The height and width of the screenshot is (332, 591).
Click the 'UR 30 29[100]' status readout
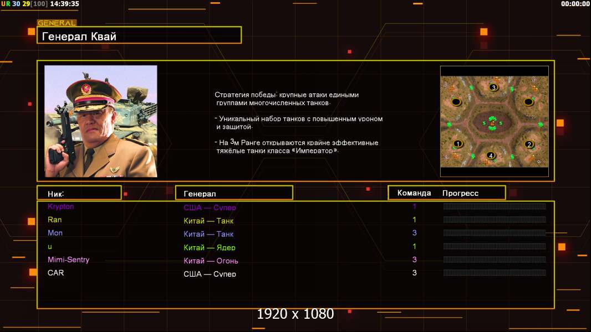[x=24, y=4]
